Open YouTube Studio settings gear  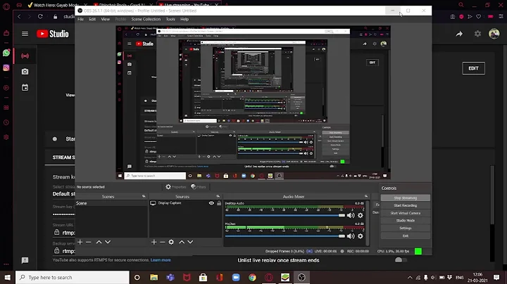pyautogui.click(x=477, y=34)
